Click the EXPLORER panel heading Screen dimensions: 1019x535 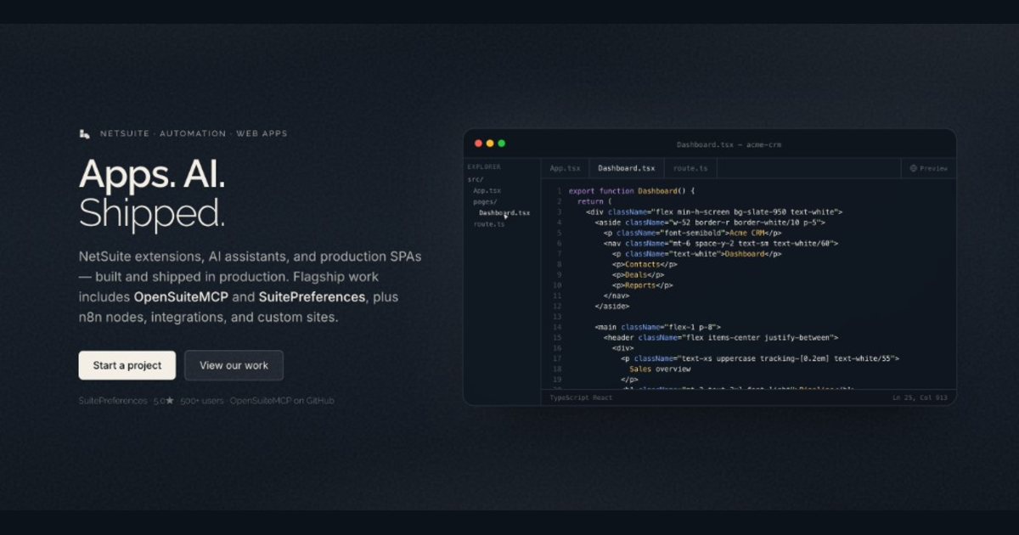[x=484, y=167]
